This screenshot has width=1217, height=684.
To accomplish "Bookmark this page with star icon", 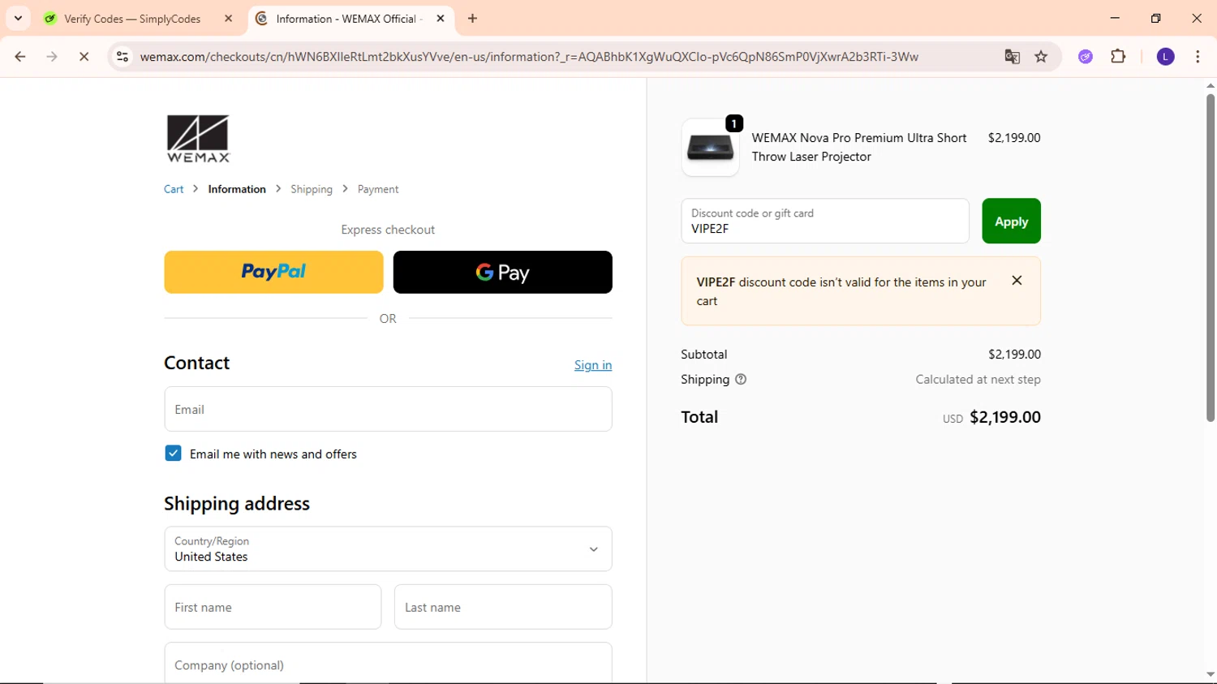I will pos(1041,57).
